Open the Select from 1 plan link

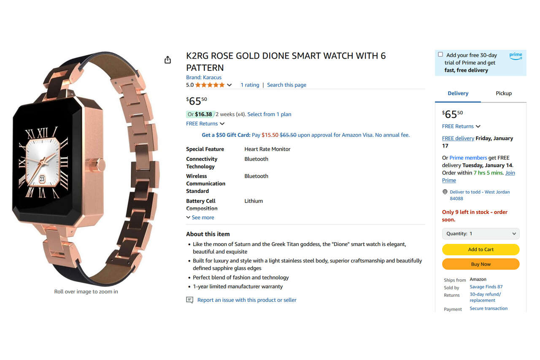(x=269, y=114)
